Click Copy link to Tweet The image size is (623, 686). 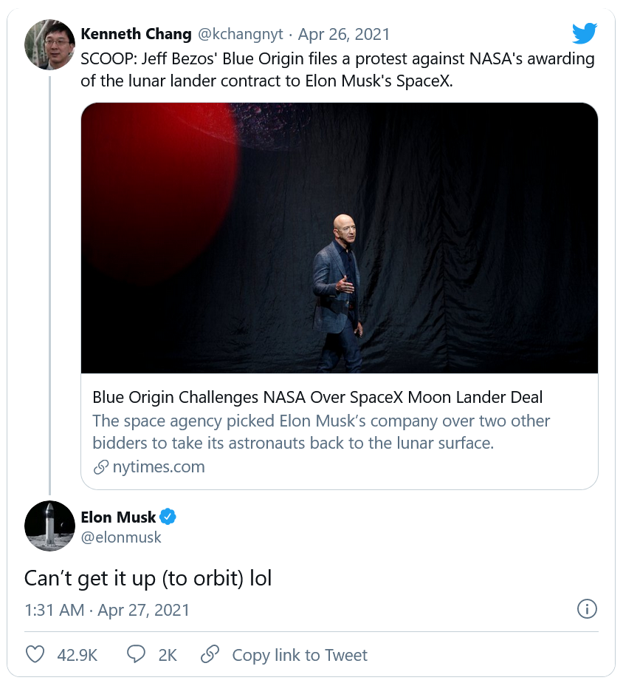coord(299,655)
